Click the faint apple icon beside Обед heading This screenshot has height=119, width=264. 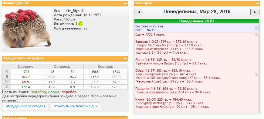click(256, 74)
